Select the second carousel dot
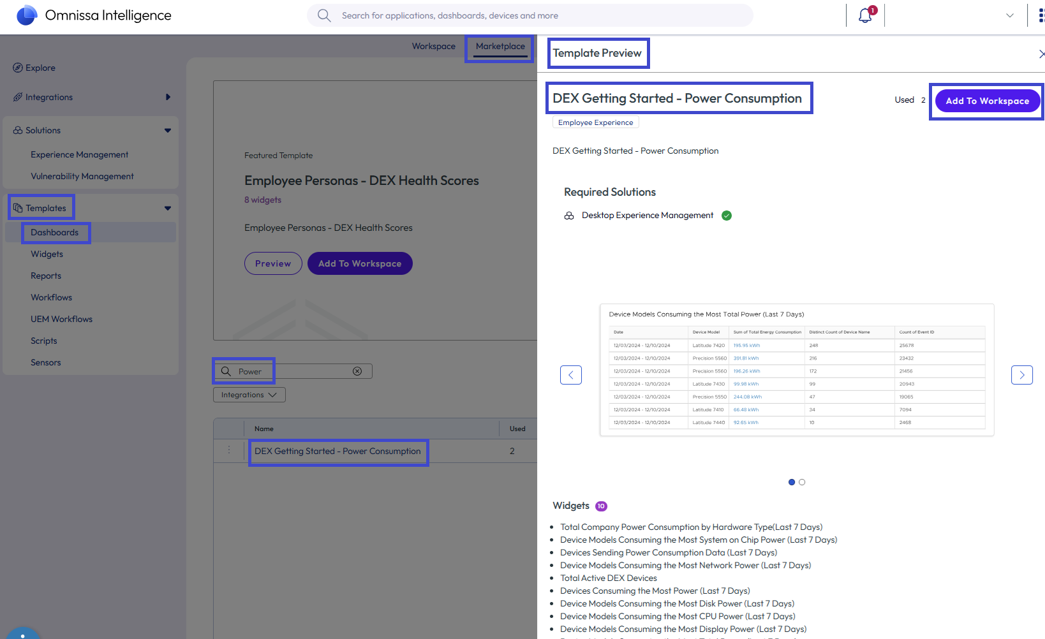Image resolution: width=1045 pixels, height=639 pixels. (x=802, y=482)
